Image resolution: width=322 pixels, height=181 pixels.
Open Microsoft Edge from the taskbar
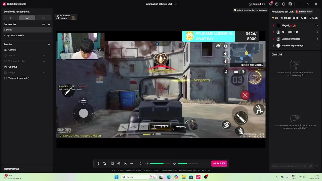[169, 177]
